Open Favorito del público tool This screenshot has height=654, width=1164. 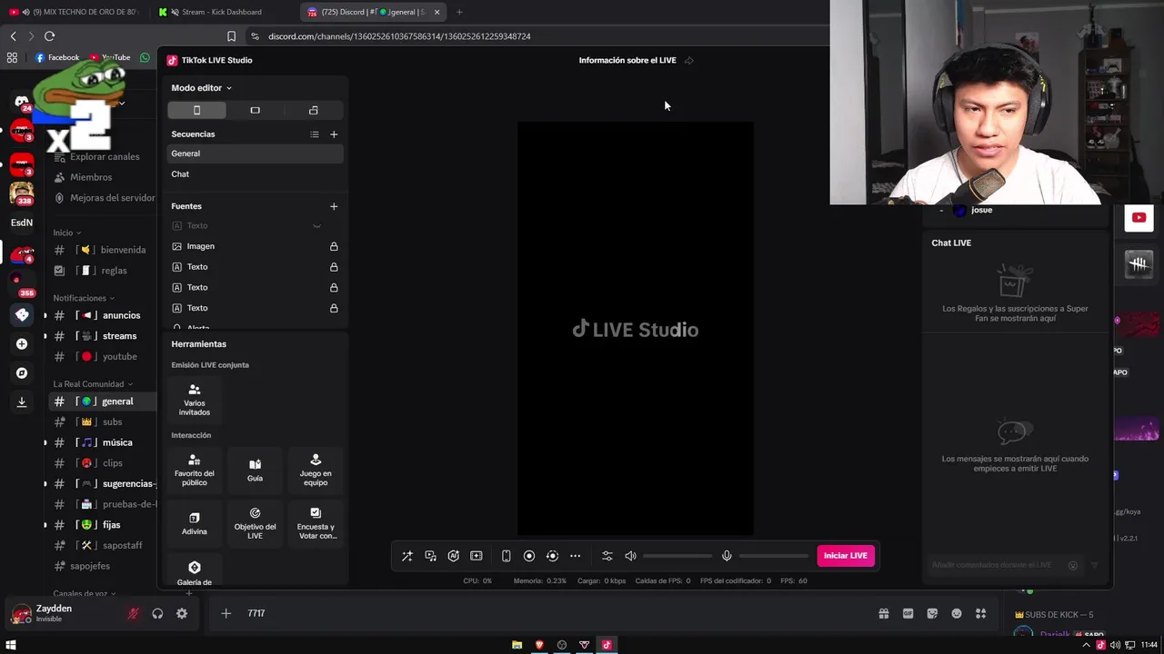(194, 471)
